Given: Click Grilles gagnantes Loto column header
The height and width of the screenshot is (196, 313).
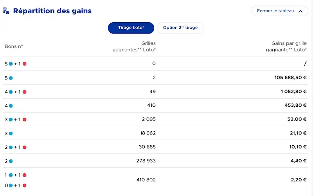Looking at the screenshot, I should (x=134, y=46).
